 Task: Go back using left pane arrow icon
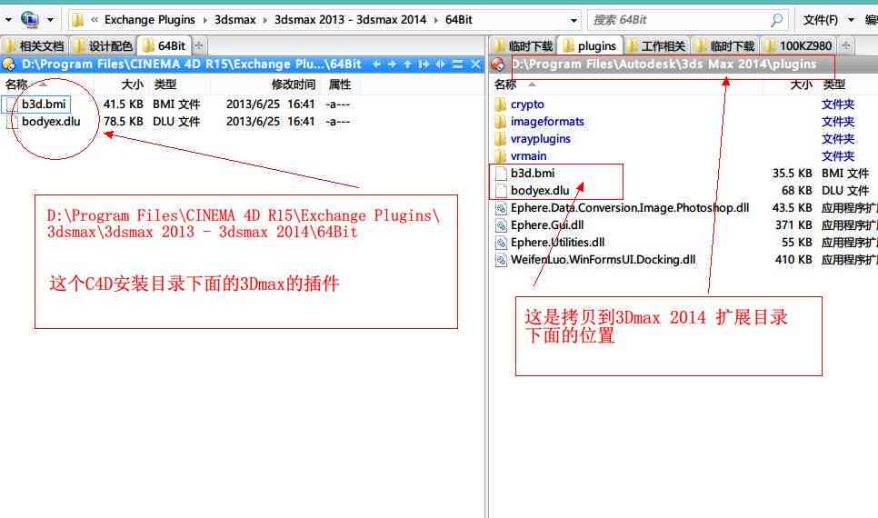(x=376, y=65)
